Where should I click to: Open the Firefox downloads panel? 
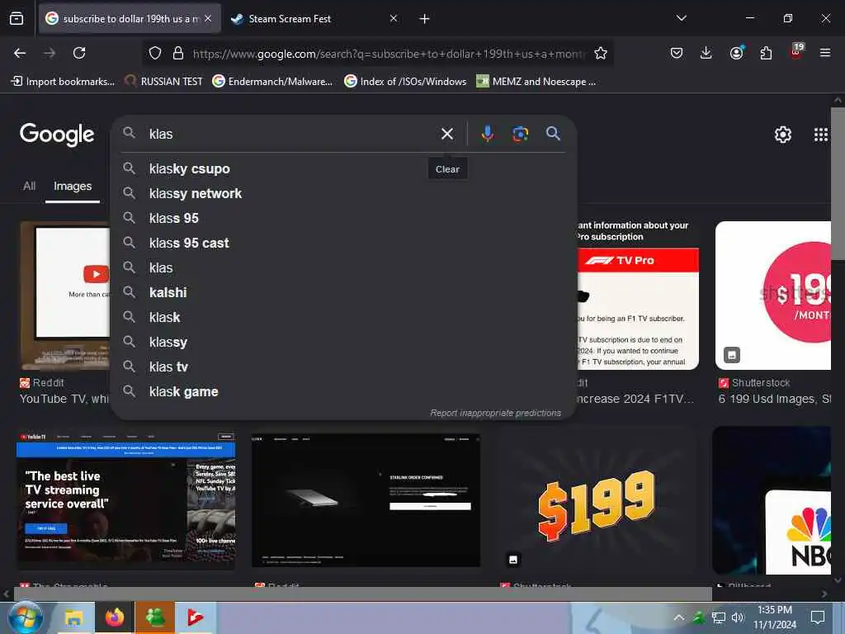tap(706, 53)
